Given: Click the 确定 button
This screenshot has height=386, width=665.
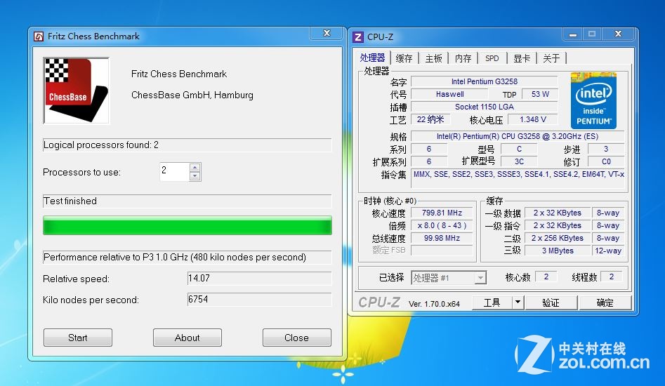Looking at the screenshot, I should [605, 302].
